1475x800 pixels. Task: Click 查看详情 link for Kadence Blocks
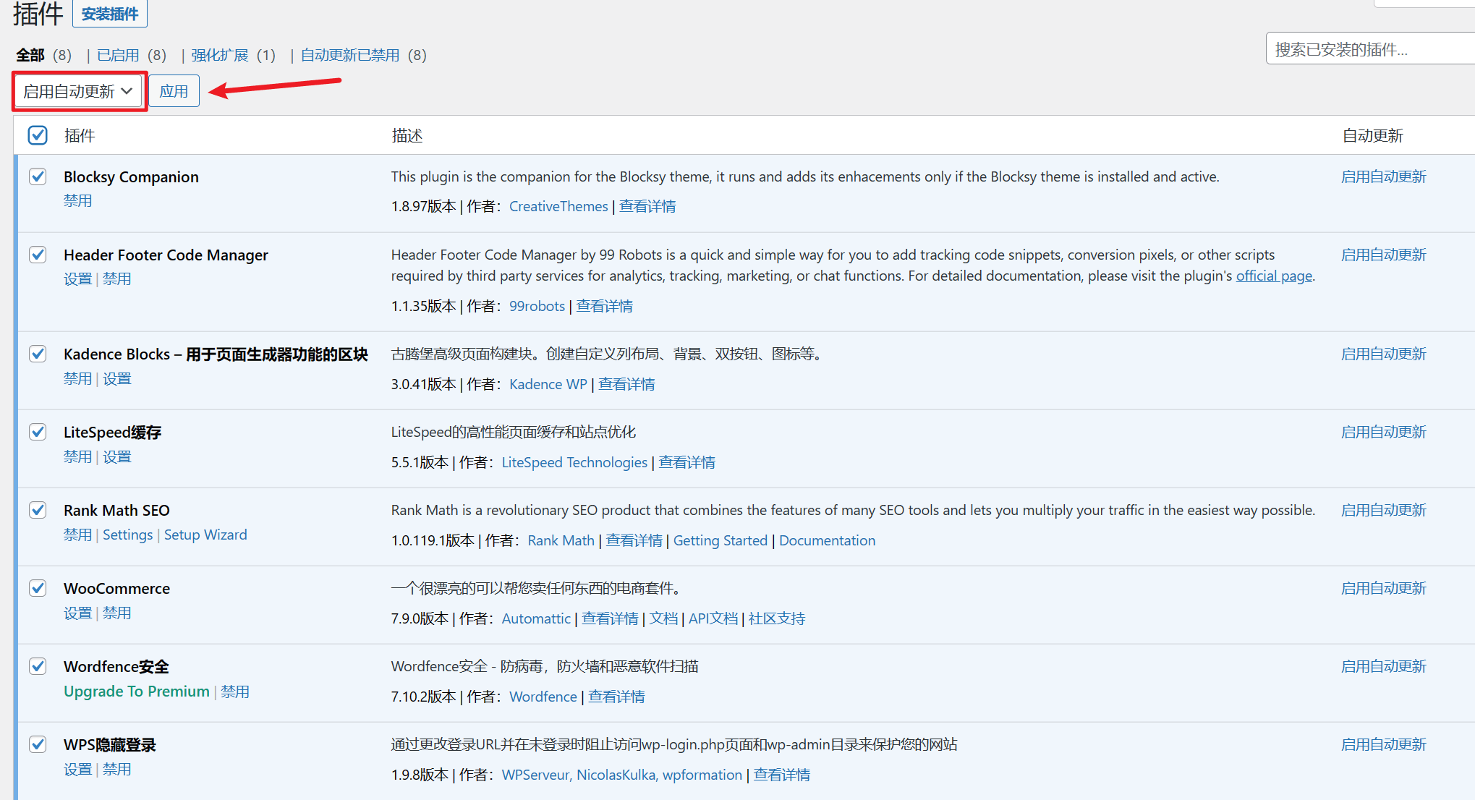point(626,383)
